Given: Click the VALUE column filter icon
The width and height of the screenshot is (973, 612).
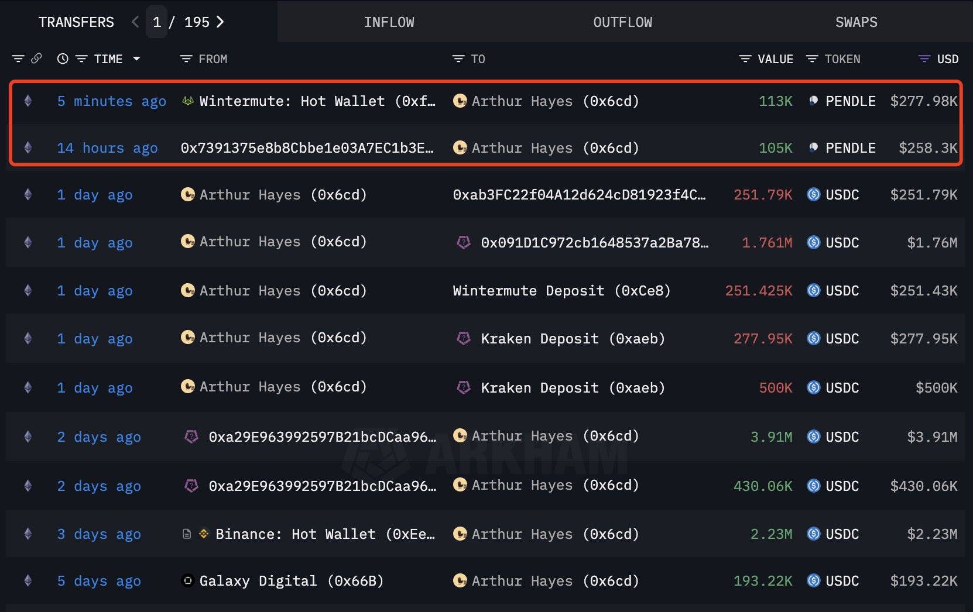Looking at the screenshot, I should [x=745, y=59].
